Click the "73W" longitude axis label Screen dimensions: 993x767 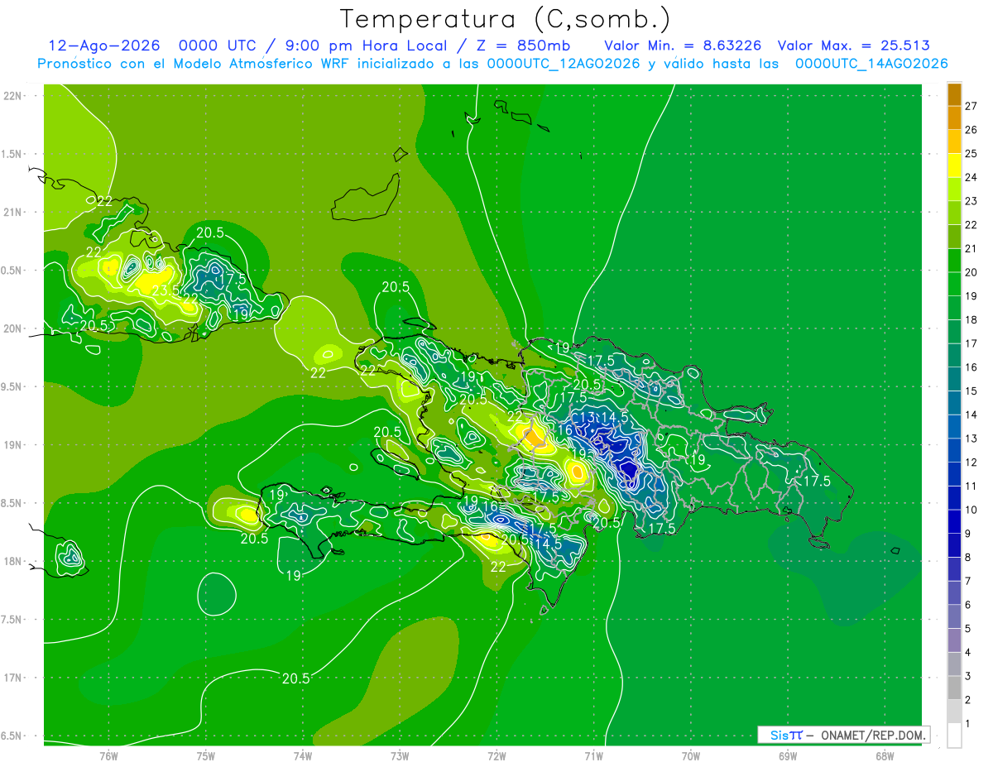400,755
